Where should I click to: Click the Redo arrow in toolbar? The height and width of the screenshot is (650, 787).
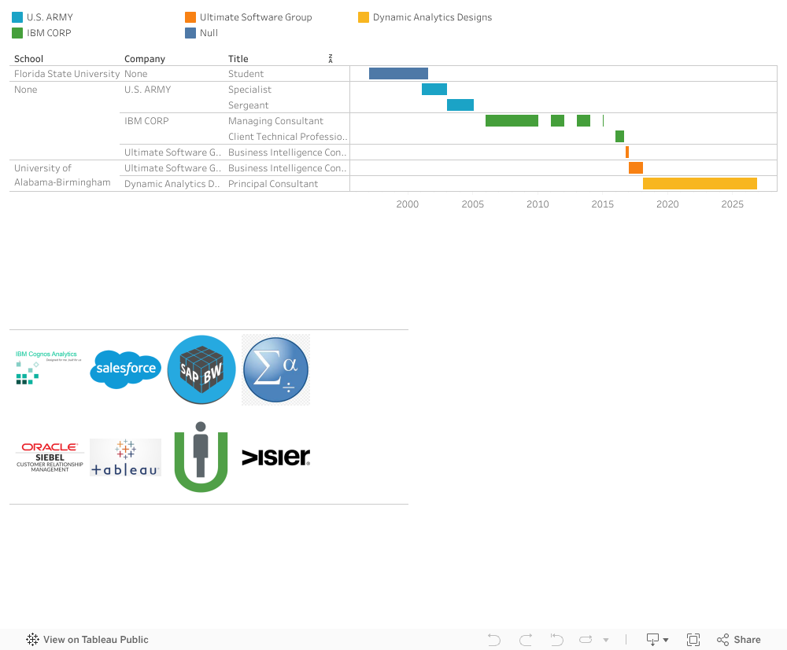tap(526, 640)
